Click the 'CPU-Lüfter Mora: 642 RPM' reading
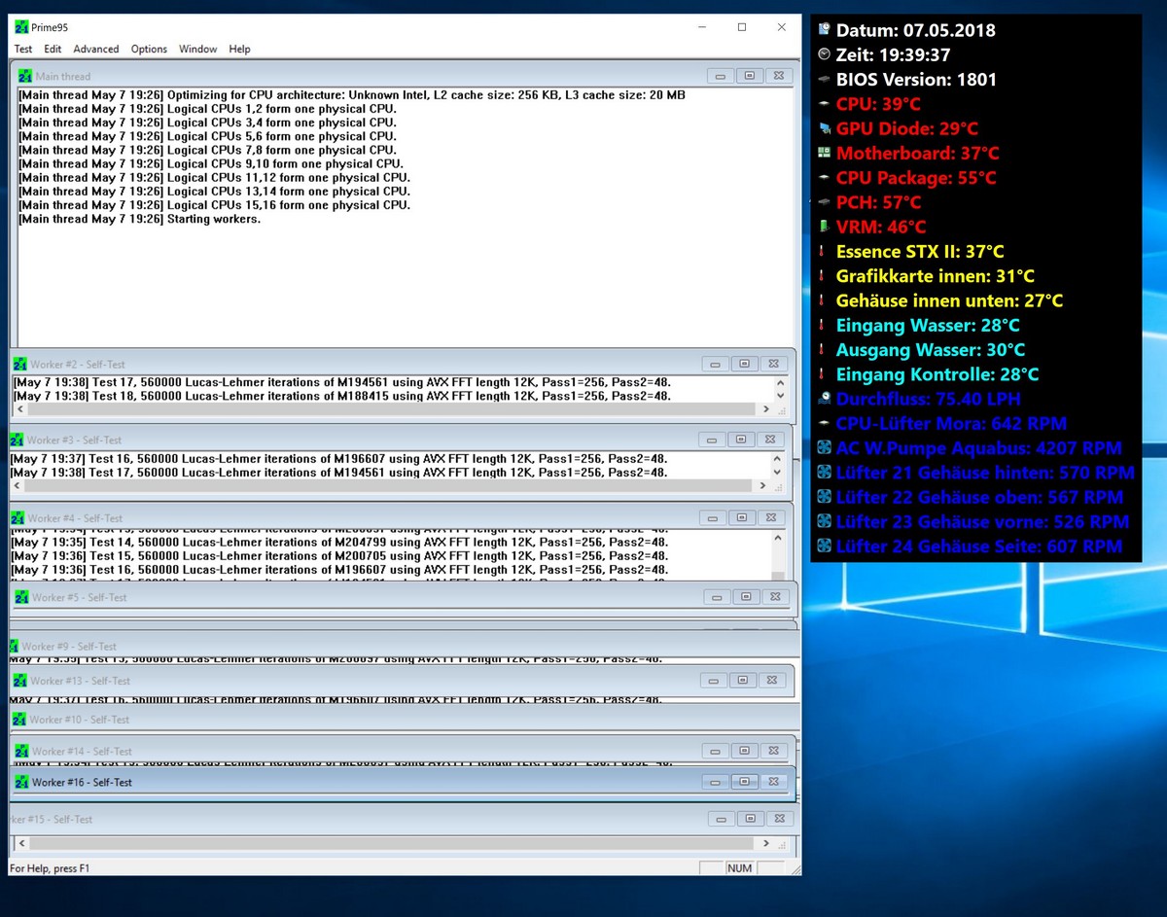Image resolution: width=1167 pixels, height=917 pixels. click(951, 424)
